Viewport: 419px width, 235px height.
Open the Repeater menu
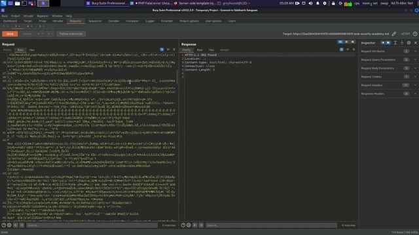click(x=43, y=16)
